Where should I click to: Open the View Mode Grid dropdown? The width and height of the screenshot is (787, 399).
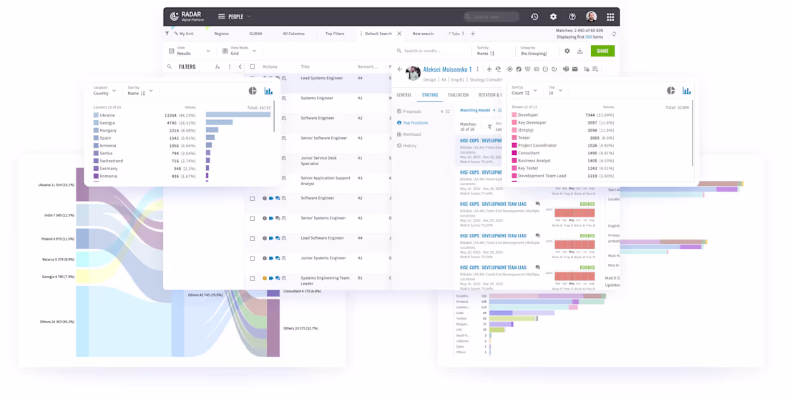240,51
